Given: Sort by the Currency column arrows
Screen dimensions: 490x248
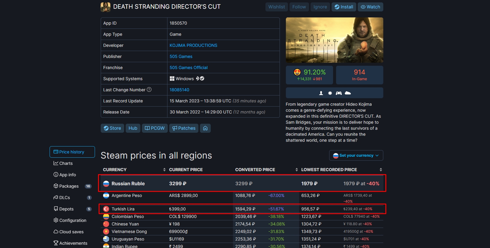Looking at the screenshot, I should [x=164, y=170].
